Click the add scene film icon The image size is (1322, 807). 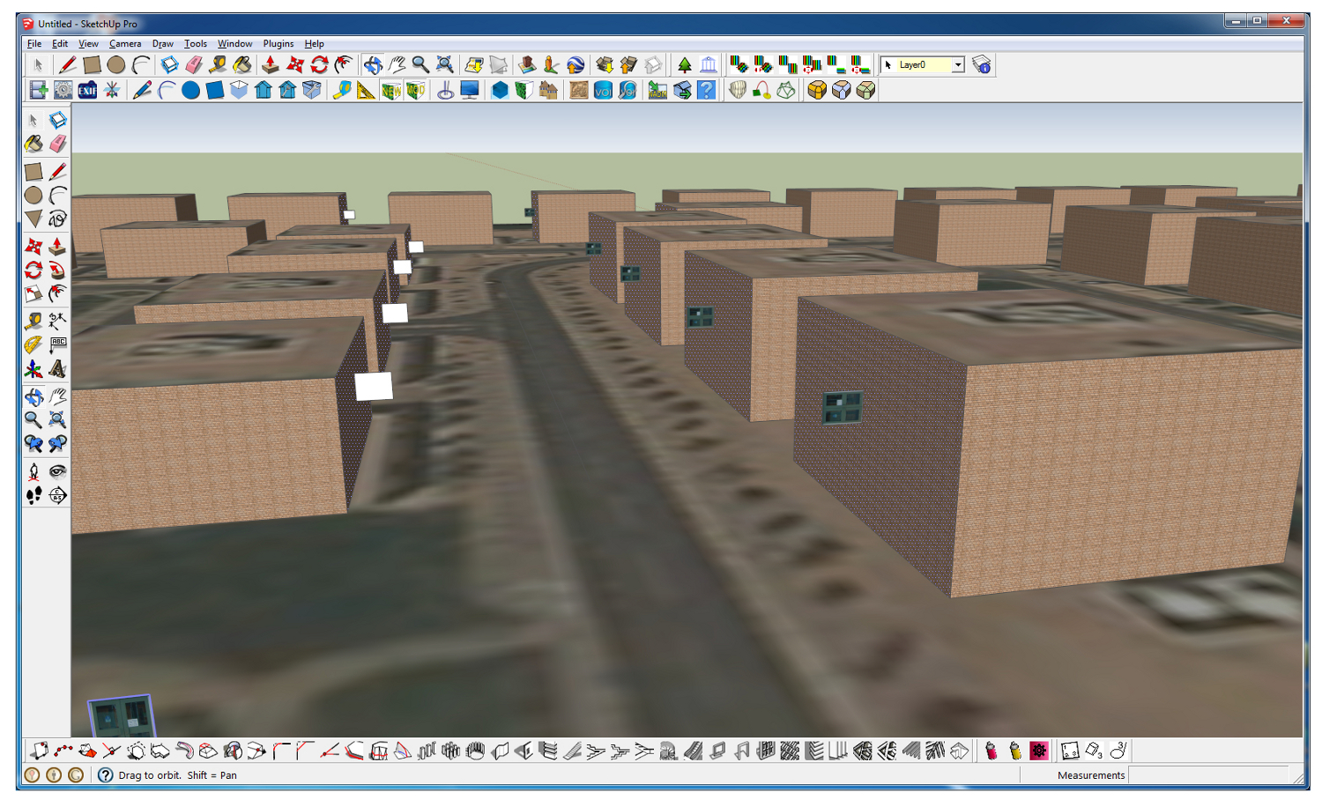38,90
